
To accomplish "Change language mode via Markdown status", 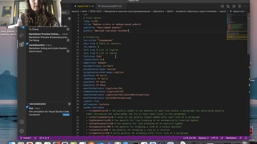I will coord(231,138).
